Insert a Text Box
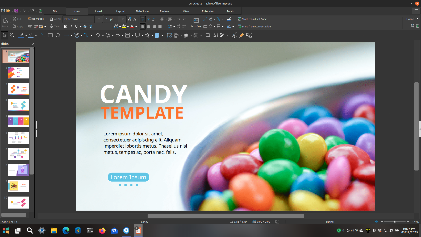 coord(196,23)
